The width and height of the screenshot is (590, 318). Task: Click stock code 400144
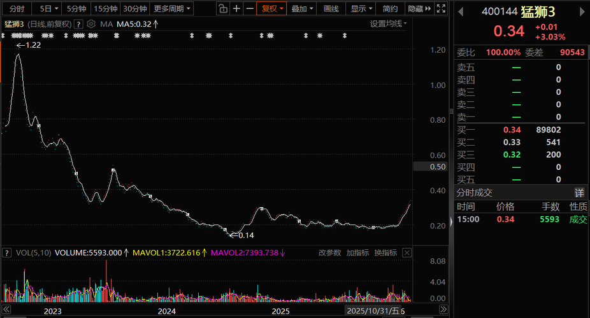pyautogui.click(x=500, y=11)
